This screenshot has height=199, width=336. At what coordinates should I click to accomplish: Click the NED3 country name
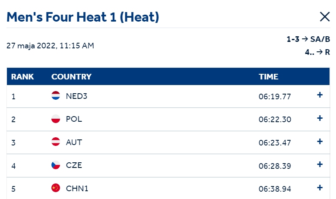click(x=76, y=96)
